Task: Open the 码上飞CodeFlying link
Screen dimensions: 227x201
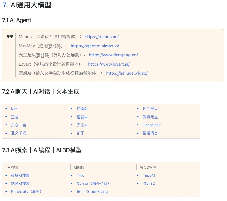Action: [92, 192]
